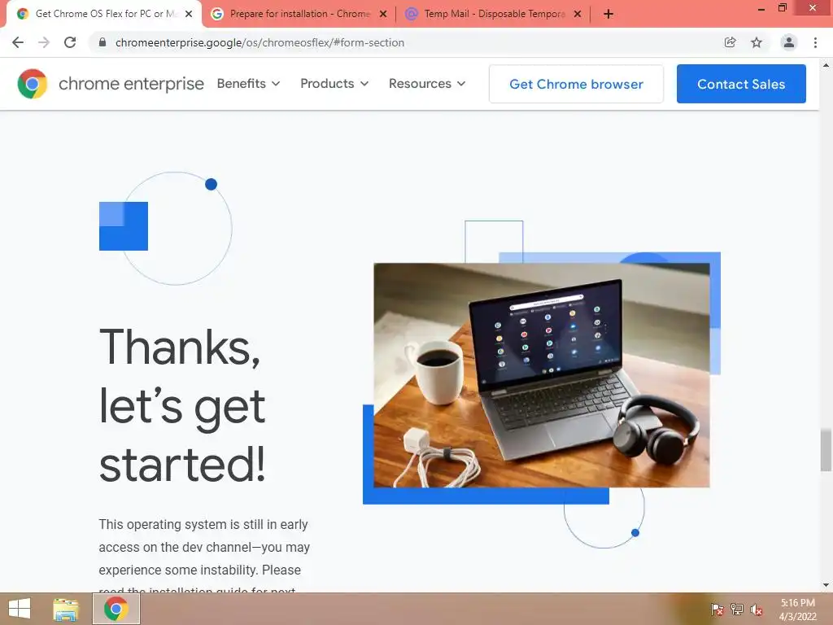Close the Get Chrome OS Flex tab
Image resolution: width=833 pixels, height=625 pixels.
coord(189,15)
